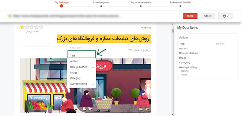Screen dimensions: 242x116
Task: Click the Title: field in My Data Items
Action: point(182,44)
